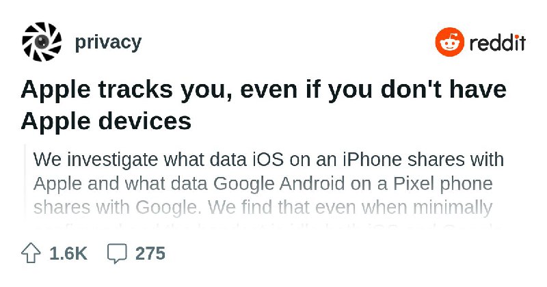
Task: Click the words 'Apple devices' in the title
Action: pos(106,121)
